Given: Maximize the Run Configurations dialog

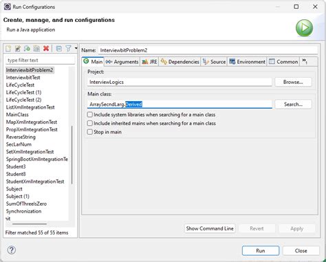Looking at the screenshot, I should (x=296, y=7).
